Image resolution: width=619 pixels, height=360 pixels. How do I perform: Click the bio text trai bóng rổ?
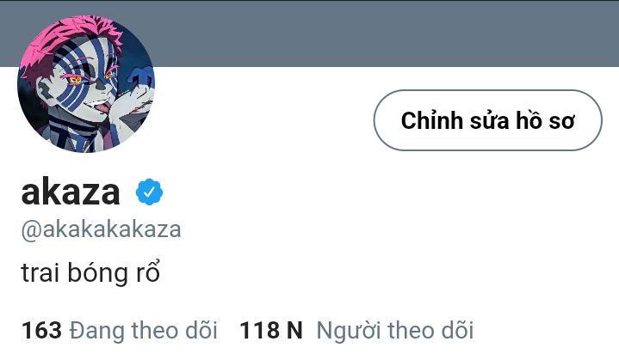(x=90, y=272)
